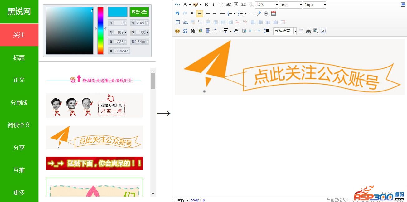The height and width of the screenshot is (202, 407).
Task: Justify the paragraph text
Action: [222, 13]
